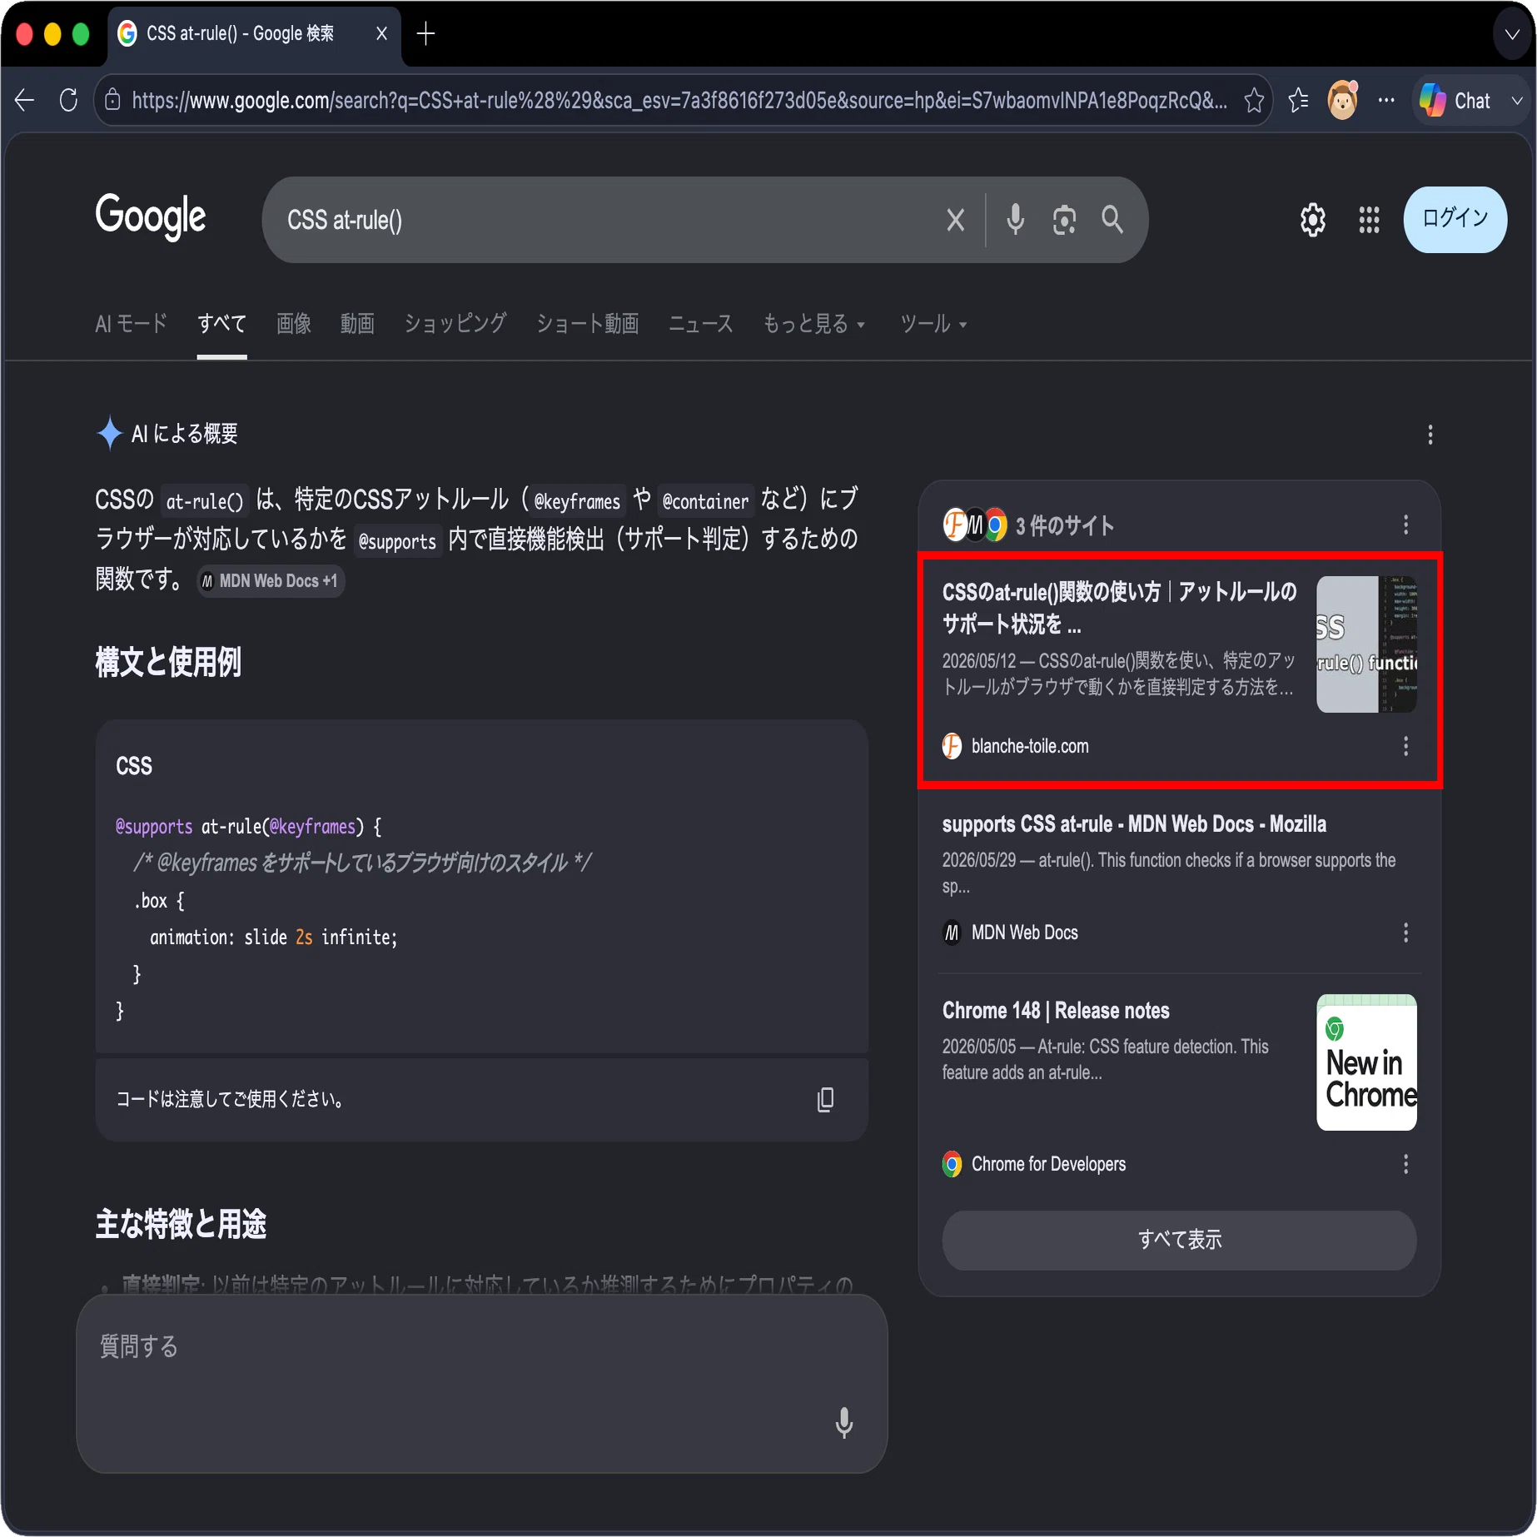This screenshot has width=1537, height=1537.
Task: Click the AI による概要 label
Action: (185, 434)
